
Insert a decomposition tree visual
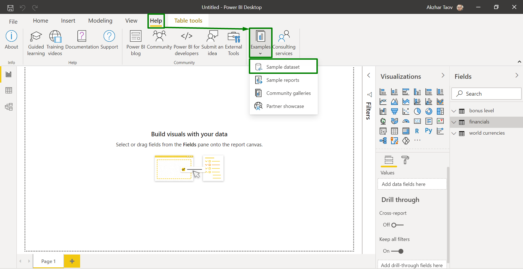coord(383,141)
